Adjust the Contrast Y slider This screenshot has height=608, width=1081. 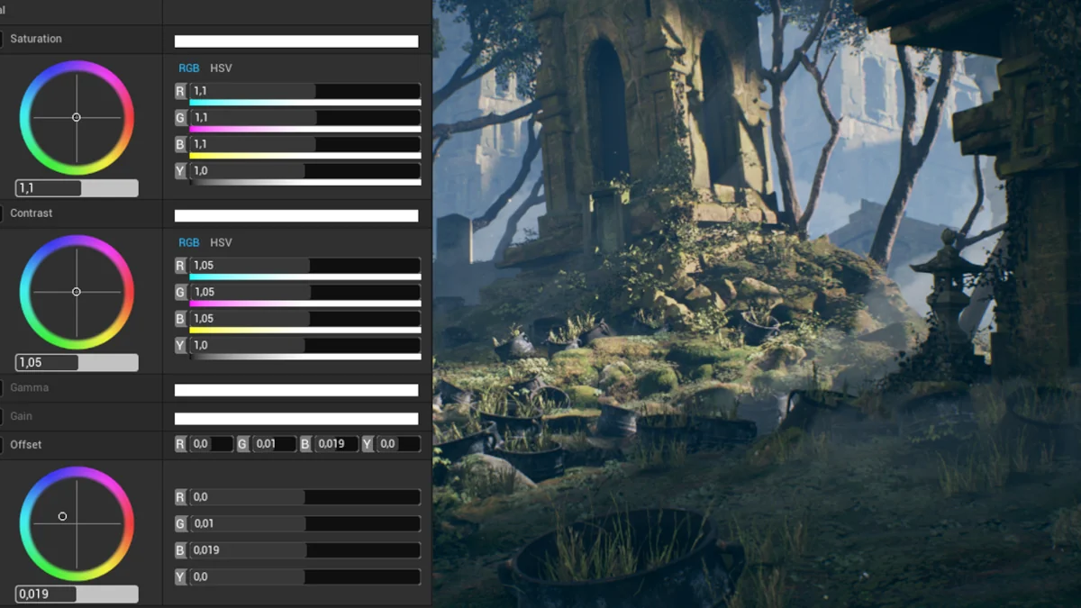[304, 345]
